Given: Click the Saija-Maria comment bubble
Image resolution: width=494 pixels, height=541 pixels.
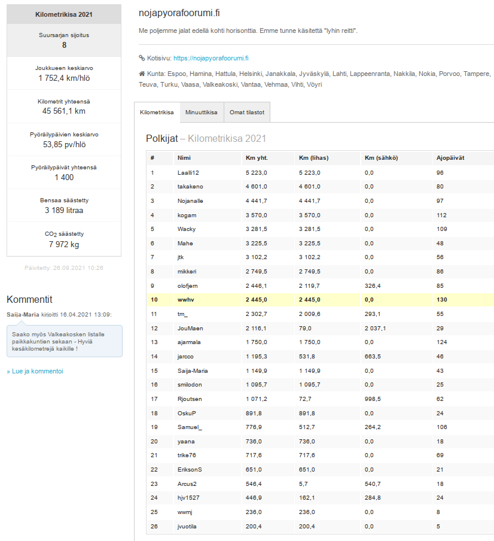Looking at the screenshot, I should tap(65, 341).
